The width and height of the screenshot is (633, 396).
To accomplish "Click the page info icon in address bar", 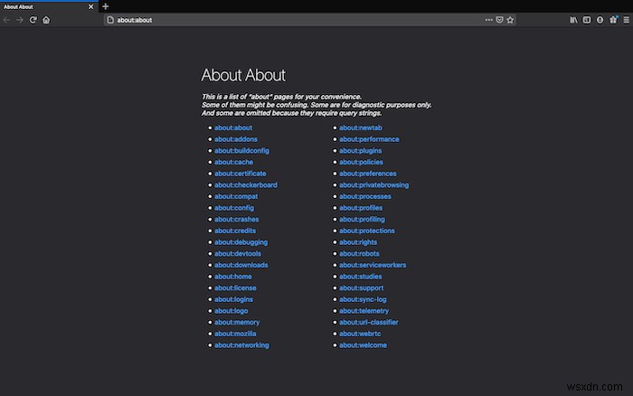I will click(x=110, y=20).
